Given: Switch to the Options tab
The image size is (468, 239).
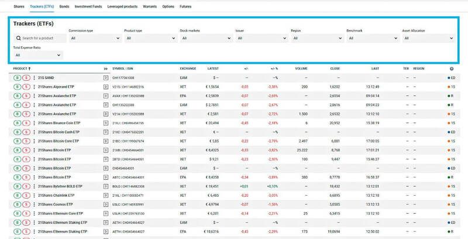Looking at the screenshot, I should pos(168,6).
